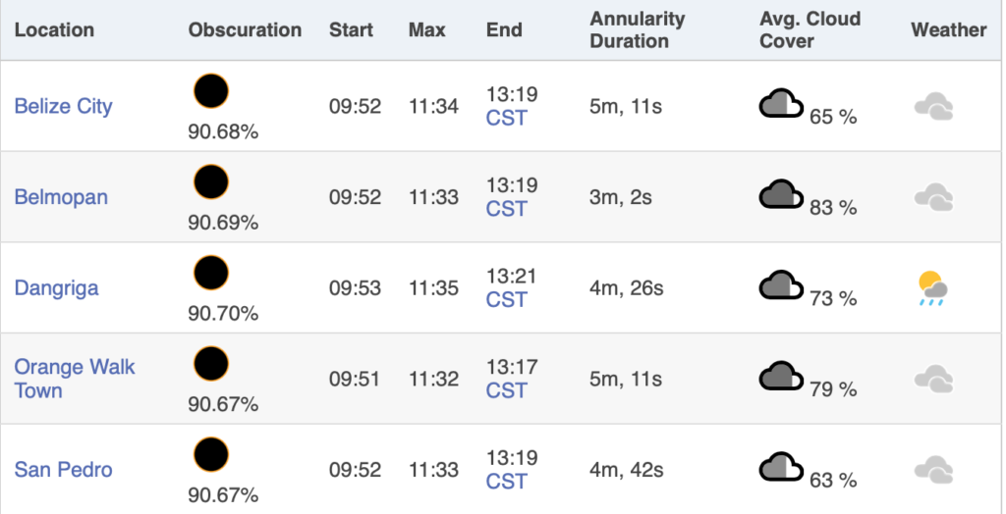1006x514 pixels.
Task: Click Orange Walk Town's cloudy weather icon
Action: click(933, 380)
